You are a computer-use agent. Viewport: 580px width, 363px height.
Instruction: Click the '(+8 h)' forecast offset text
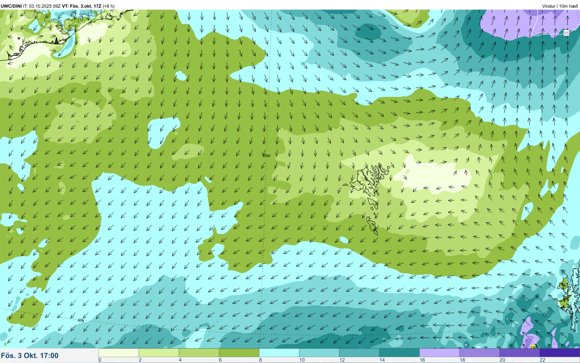tap(109, 6)
